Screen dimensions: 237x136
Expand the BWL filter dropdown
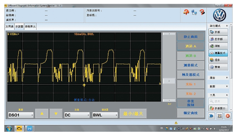tap(105, 115)
